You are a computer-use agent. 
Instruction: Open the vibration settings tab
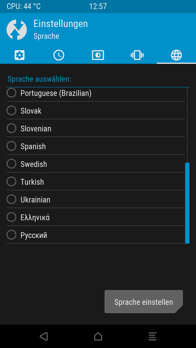click(x=137, y=55)
